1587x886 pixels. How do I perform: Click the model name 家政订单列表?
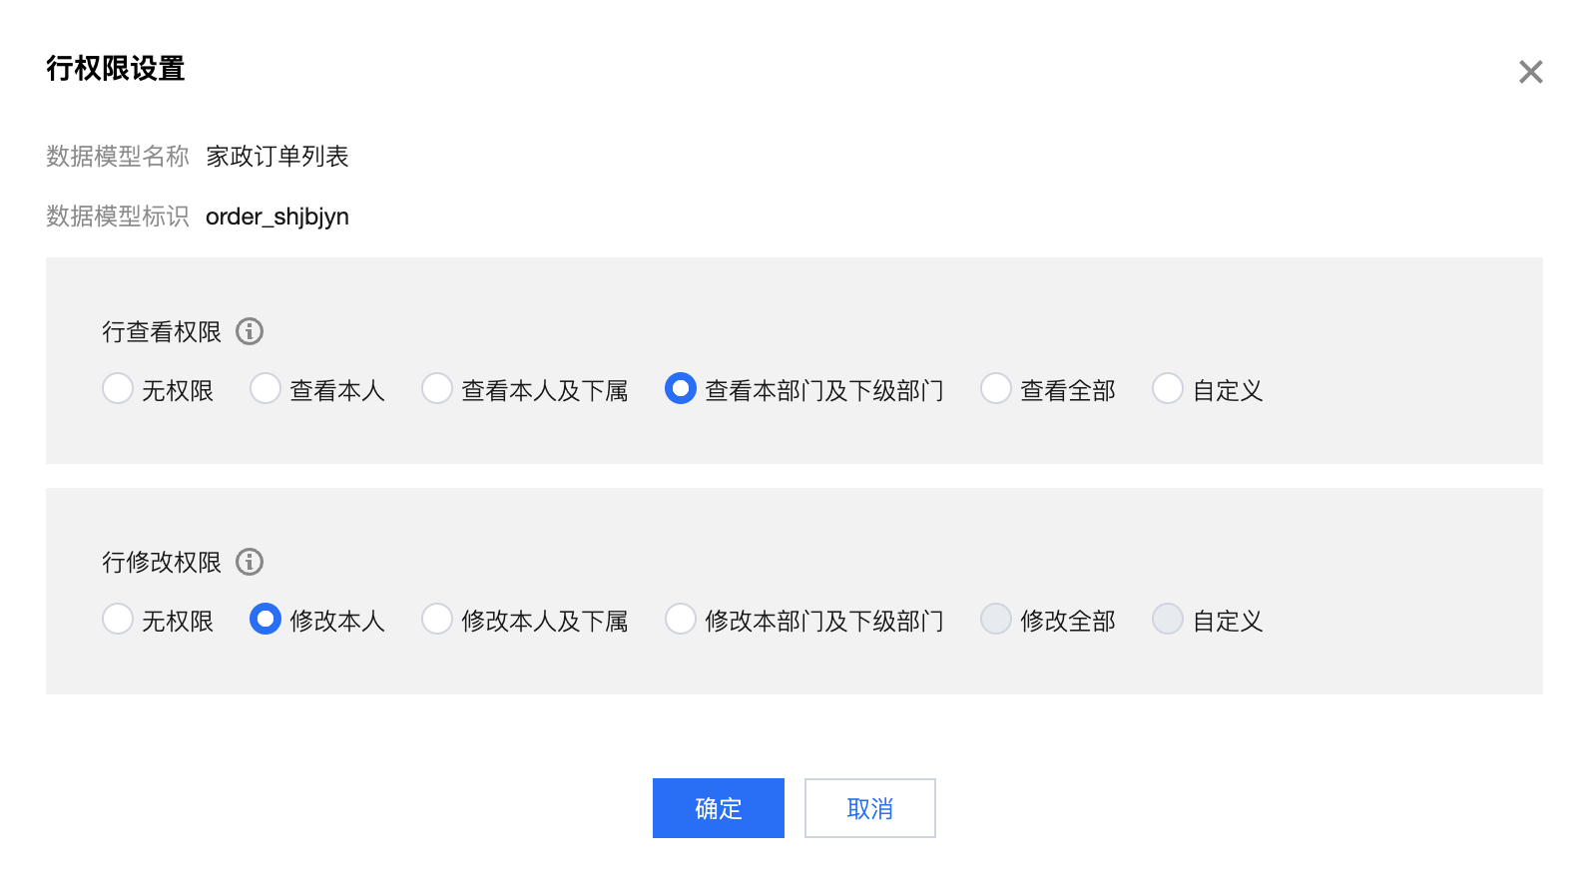[277, 157]
